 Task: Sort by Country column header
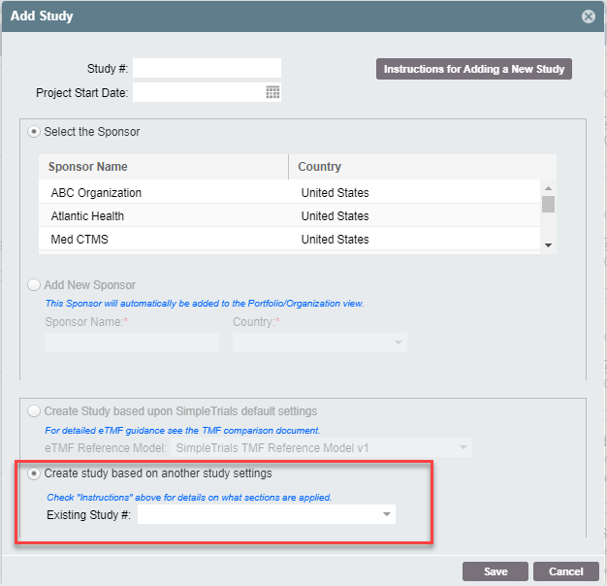(423, 167)
